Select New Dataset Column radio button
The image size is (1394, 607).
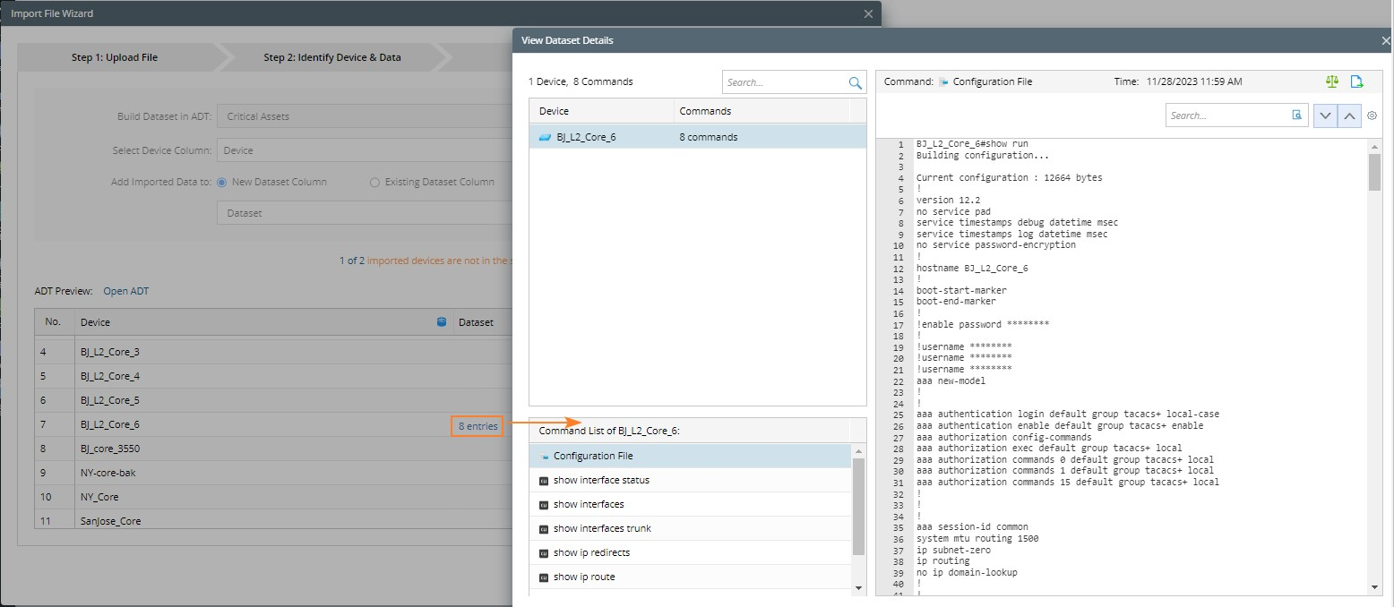pyautogui.click(x=221, y=182)
